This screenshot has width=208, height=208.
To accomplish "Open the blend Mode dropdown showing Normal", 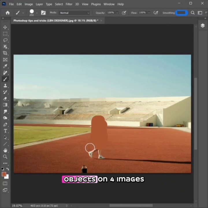I will coord(74,13).
